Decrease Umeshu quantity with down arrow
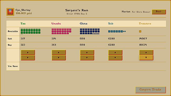171x96 pixels. 59,58
